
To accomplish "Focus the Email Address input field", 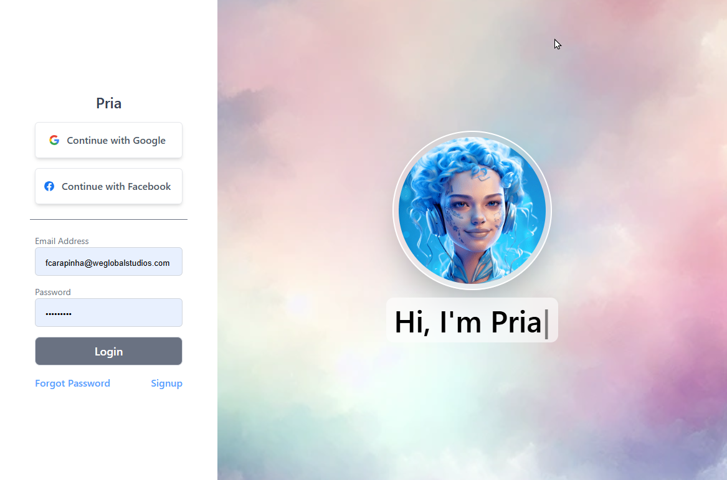I will [x=108, y=261].
